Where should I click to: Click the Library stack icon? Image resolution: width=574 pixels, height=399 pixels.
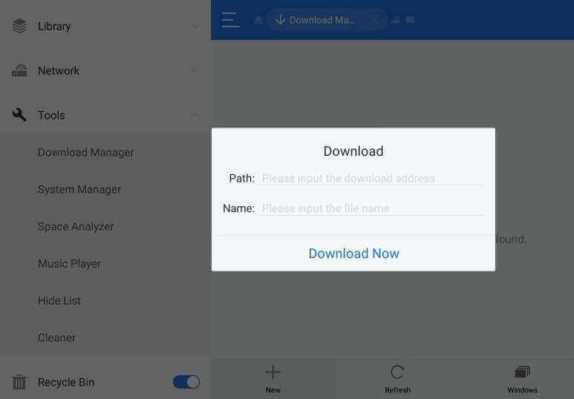19,26
